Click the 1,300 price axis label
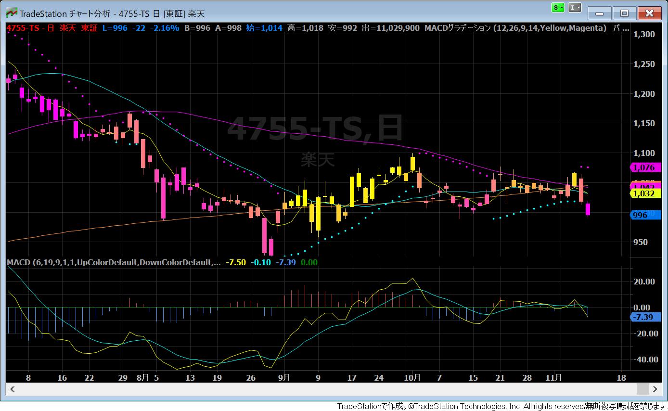668x411 pixels. pyautogui.click(x=644, y=34)
